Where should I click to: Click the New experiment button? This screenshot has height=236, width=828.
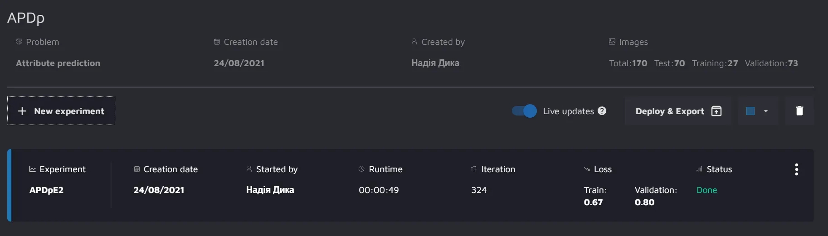[61, 111]
